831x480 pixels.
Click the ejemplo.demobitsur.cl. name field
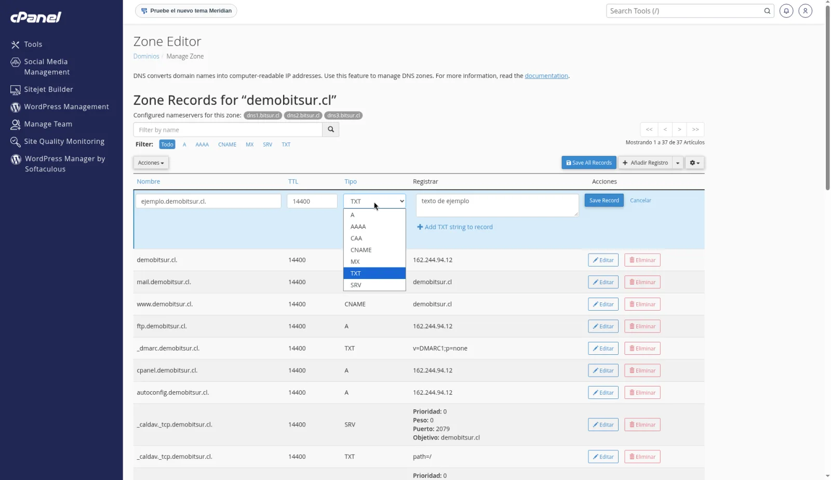(208, 202)
